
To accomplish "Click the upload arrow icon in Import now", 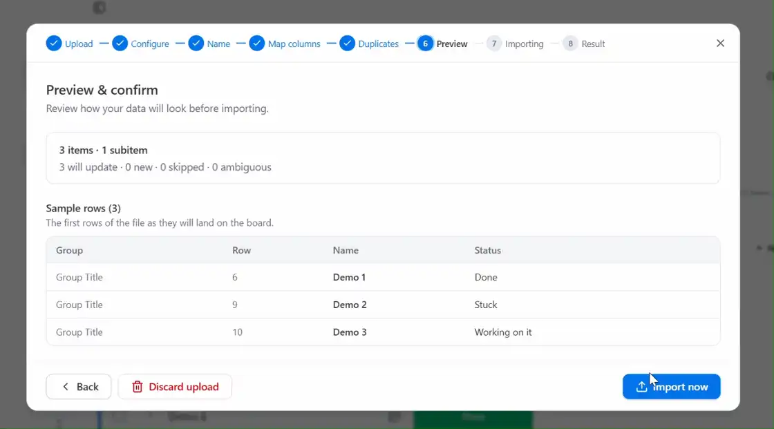I will coord(641,387).
